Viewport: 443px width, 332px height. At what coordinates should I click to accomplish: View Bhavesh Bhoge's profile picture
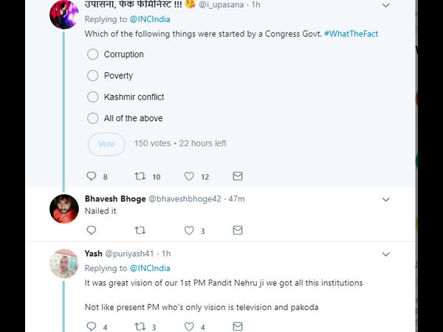[64, 209]
